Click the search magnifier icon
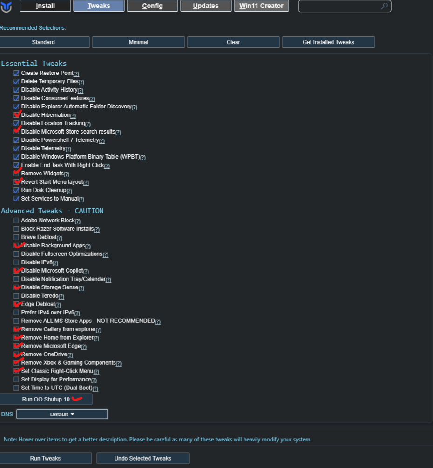 pyautogui.click(x=384, y=6)
